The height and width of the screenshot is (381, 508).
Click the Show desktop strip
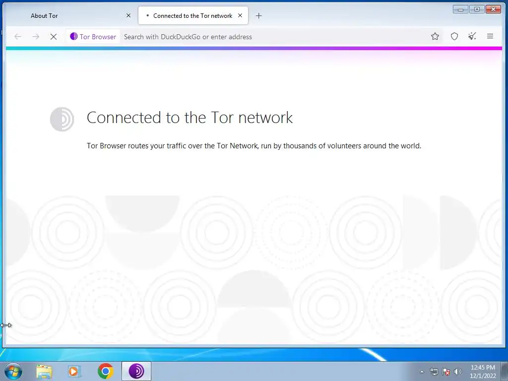click(x=504, y=371)
